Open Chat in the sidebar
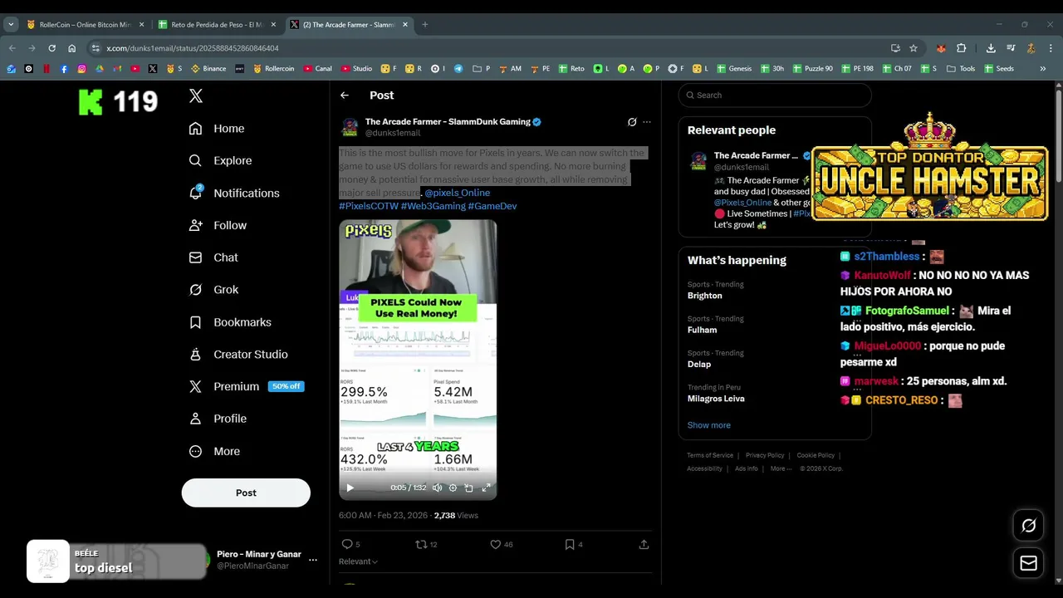1063x598 pixels. [213, 258]
